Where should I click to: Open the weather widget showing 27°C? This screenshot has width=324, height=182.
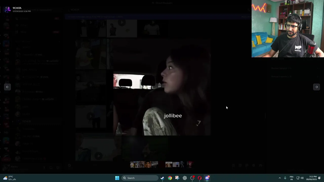[x=9, y=178]
